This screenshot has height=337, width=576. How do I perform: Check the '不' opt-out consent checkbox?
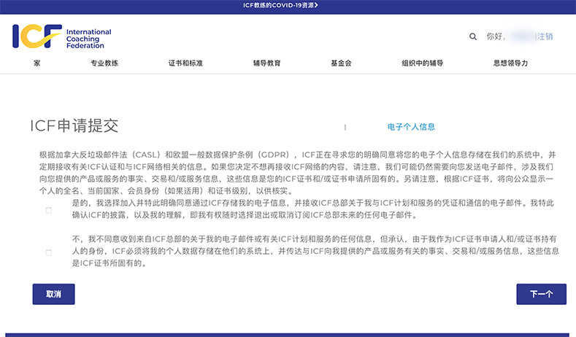point(49,252)
